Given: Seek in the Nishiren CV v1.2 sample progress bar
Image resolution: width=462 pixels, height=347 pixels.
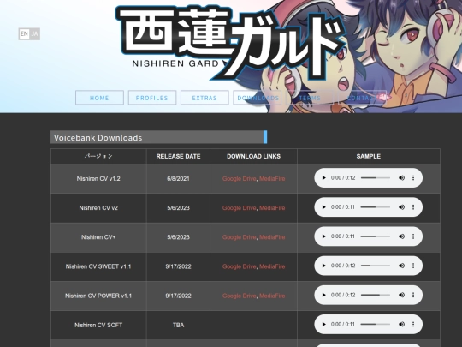Looking at the screenshot, I should [376, 178].
